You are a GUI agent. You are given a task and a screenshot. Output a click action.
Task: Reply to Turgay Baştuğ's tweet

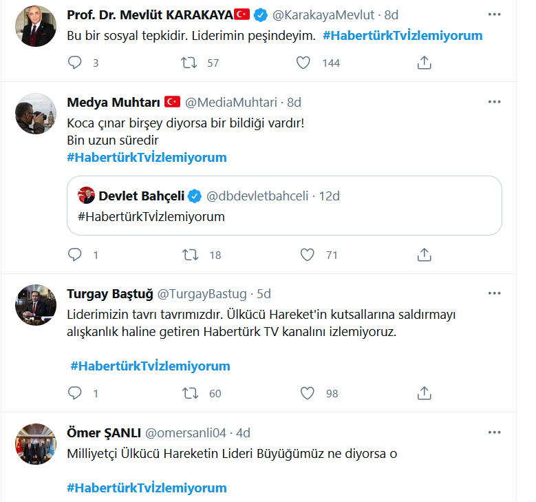coord(75,393)
